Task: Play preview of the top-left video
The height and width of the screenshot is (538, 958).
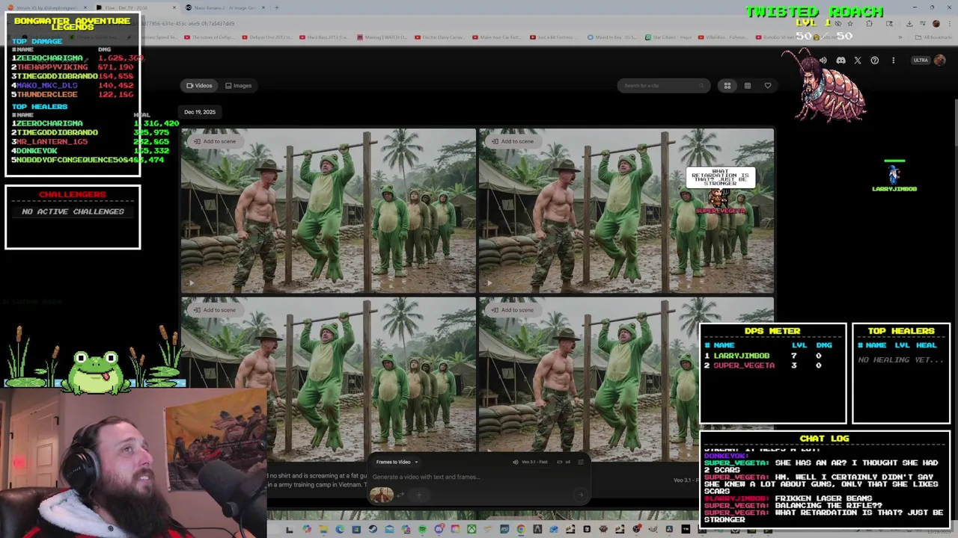Action: (x=190, y=283)
